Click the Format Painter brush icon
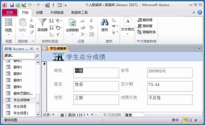Viewport: 205px width, 125px height. [31, 32]
